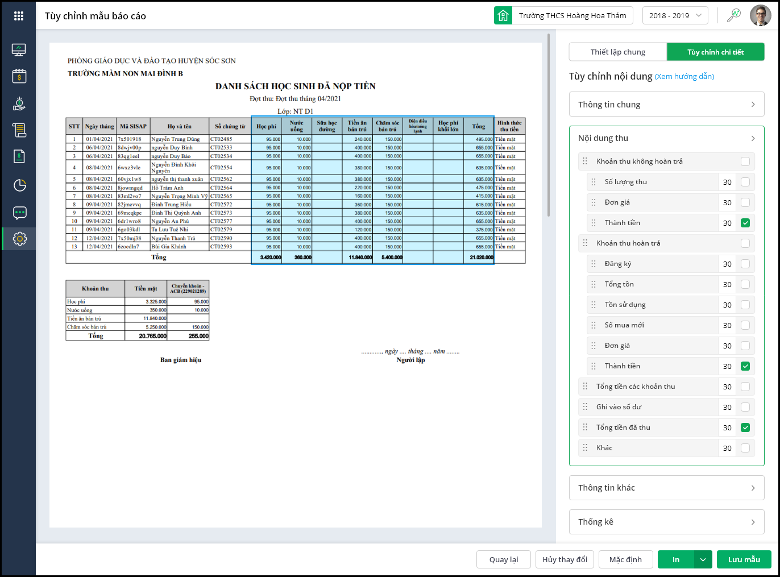Click the magnifier analytics icon in header
780x577 pixels.
[734, 15]
